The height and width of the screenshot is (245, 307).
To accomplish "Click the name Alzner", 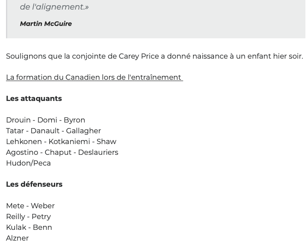I will [18, 238].
